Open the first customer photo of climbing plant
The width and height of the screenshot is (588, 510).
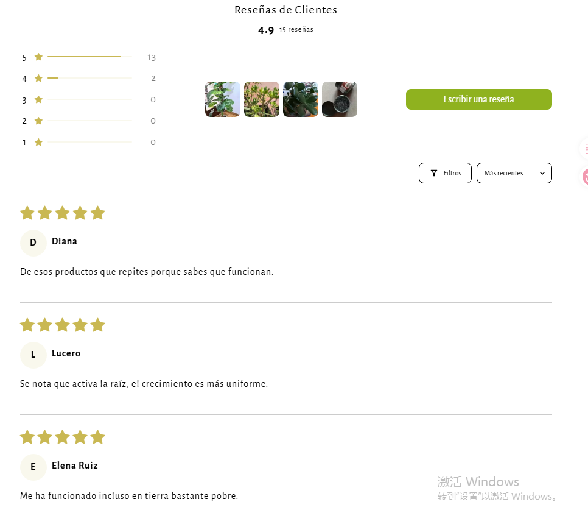(223, 99)
